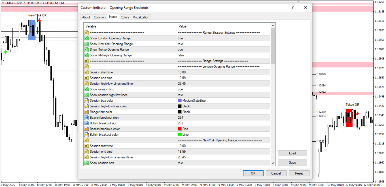Screen dimensions: 386x187
Task: Click the inputs list scrollbar up arrow
Action: [273, 26]
